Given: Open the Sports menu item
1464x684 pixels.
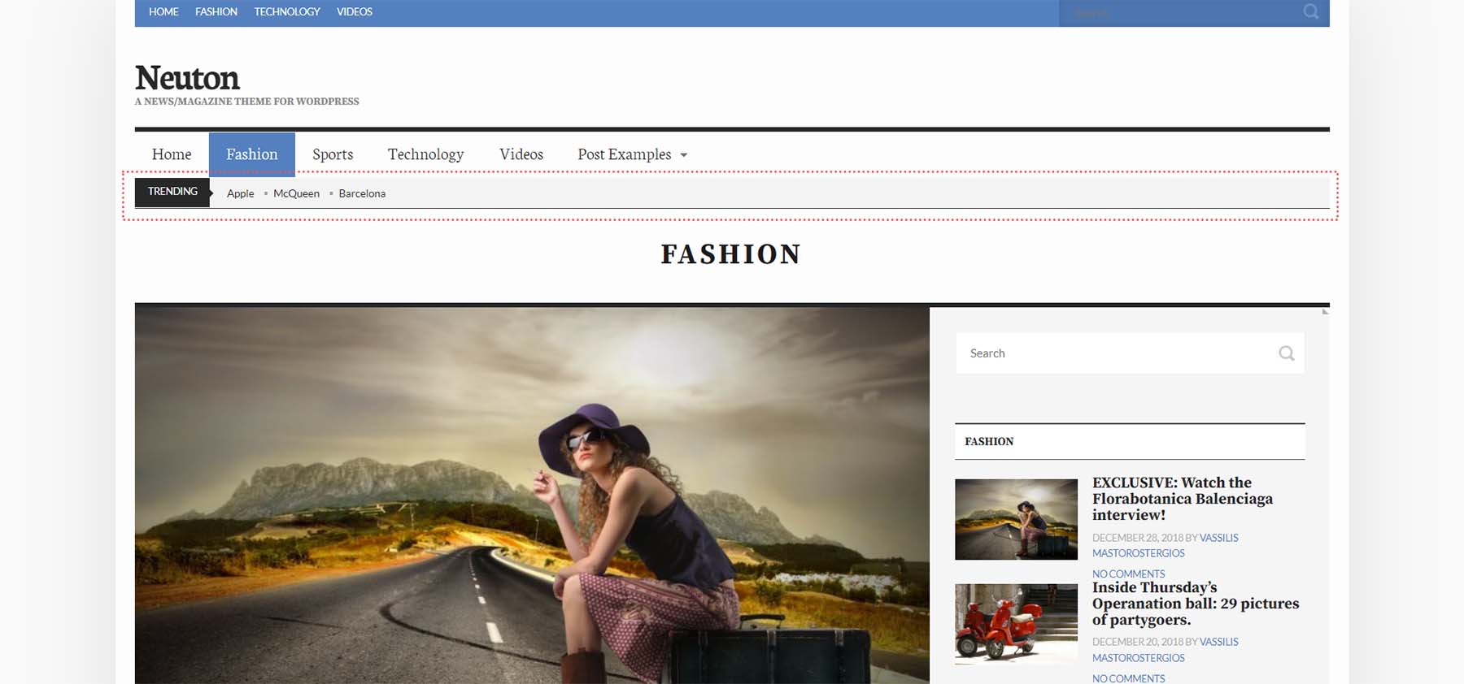Looking at the screenshot, I should (333, 154).
